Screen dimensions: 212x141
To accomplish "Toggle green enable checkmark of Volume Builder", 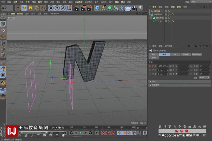I will (x=170, y=18).
